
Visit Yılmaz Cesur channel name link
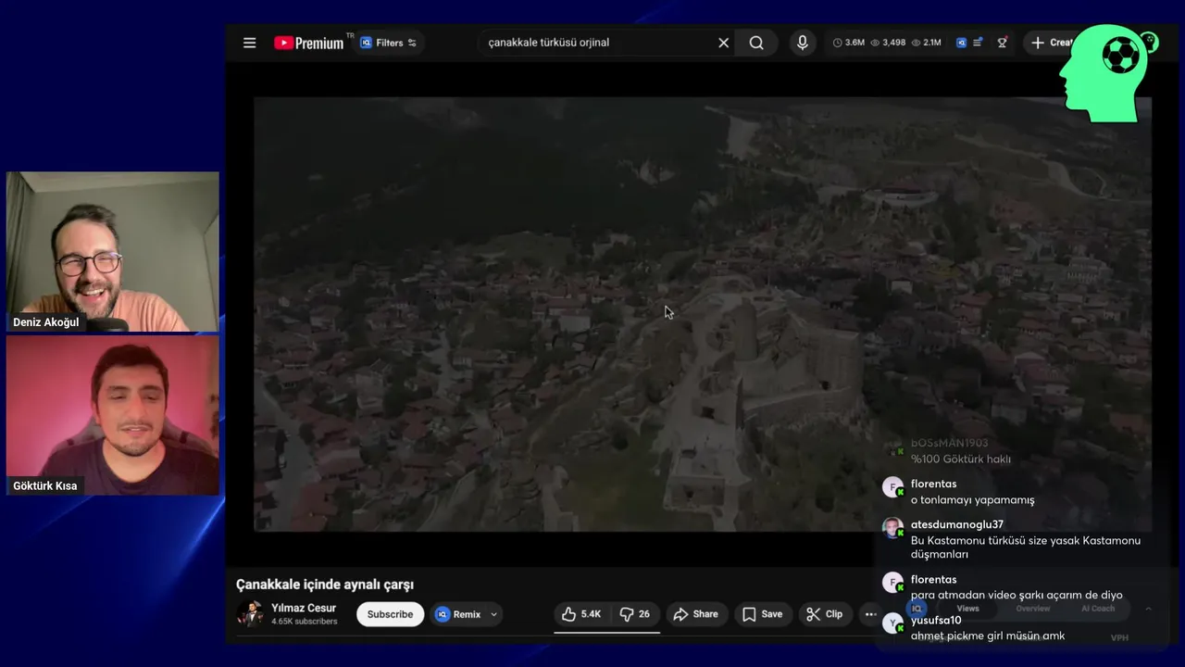[x=304, y=608]
